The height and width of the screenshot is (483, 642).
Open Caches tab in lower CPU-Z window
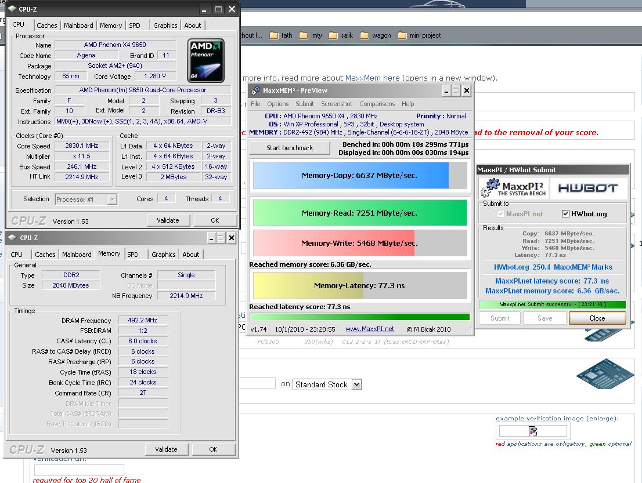coord(45,255)
